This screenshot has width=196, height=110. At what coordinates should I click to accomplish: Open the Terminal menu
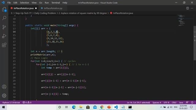[x=55, y=3]
